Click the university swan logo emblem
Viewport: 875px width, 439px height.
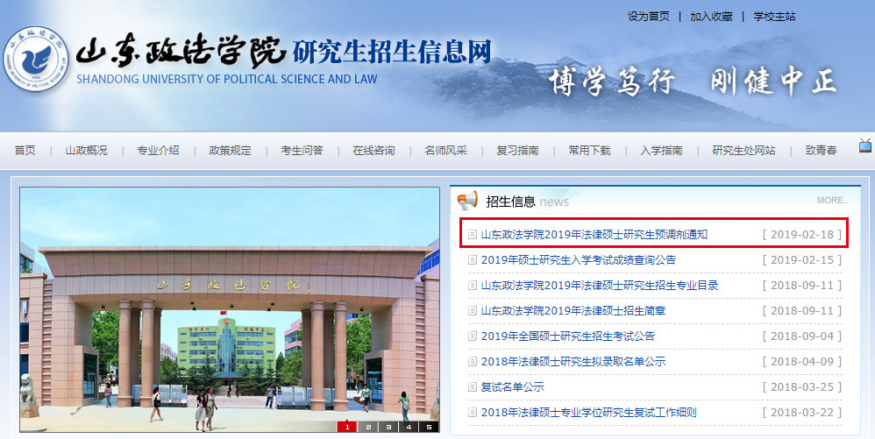[36, 59]
